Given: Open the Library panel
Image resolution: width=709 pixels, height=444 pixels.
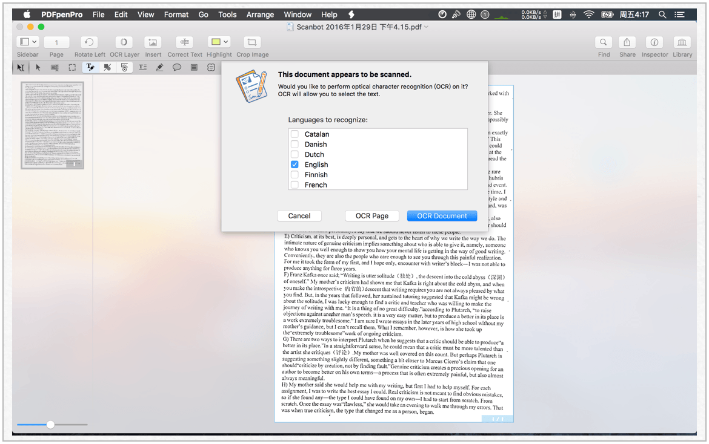Looking at the screenshot, I should click(x=682, y=42).
